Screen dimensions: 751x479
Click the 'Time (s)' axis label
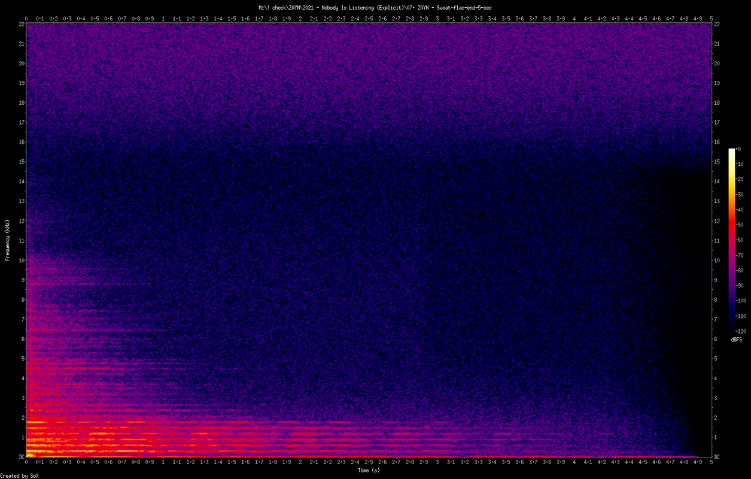[369, 471]
